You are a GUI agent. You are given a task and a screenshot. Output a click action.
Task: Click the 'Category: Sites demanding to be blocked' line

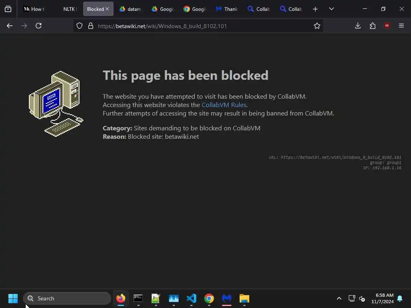(x=181, y=128)
